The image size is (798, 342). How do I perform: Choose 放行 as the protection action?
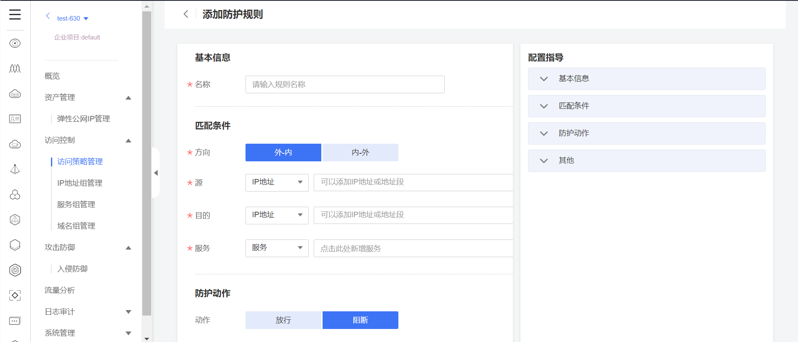coord(283,320)
